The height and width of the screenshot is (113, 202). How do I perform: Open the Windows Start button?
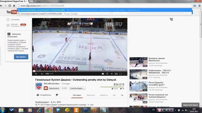tap(3, 110)
